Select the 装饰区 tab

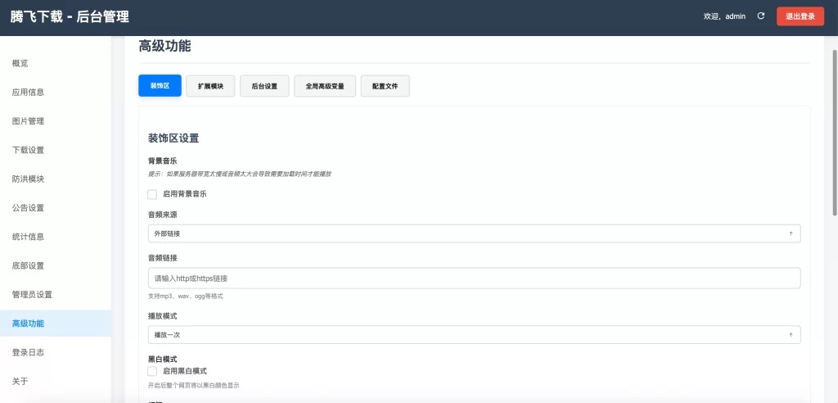click(160, 86)
